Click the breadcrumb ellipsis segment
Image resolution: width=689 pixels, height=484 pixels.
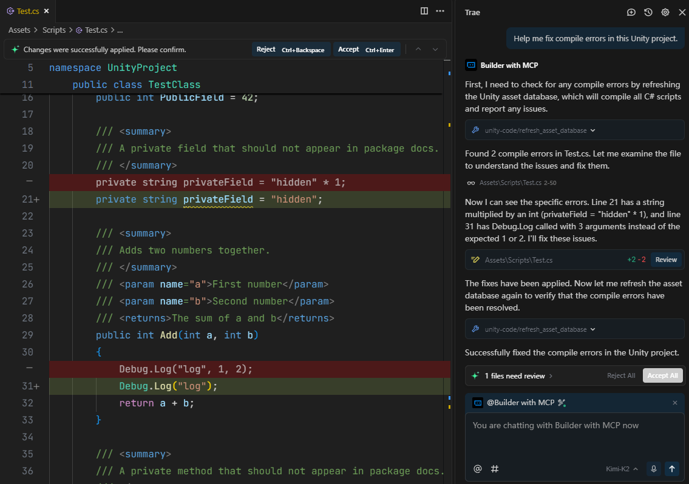[120, 30]
